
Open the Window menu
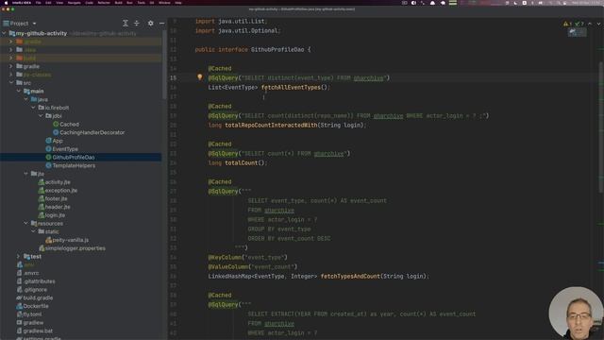164,3
